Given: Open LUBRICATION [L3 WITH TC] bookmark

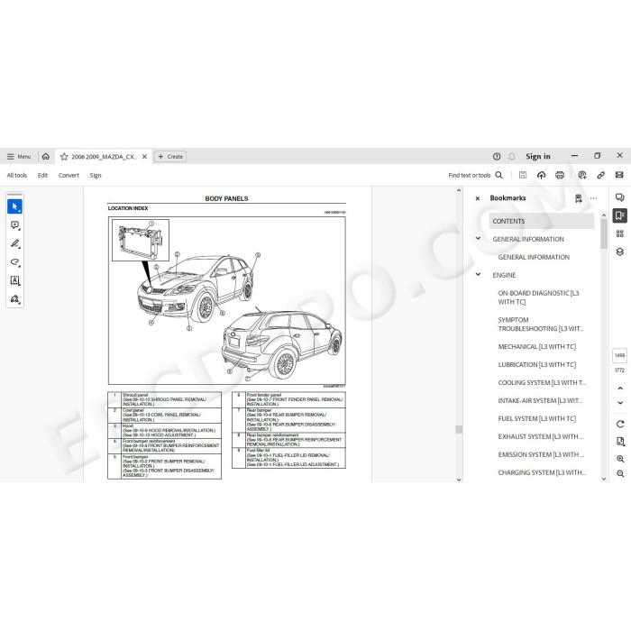Looking at the screenshot, I should click(x=537, y=364).
